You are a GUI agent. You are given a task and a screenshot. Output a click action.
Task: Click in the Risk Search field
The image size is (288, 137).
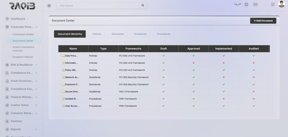pos(98,5)
